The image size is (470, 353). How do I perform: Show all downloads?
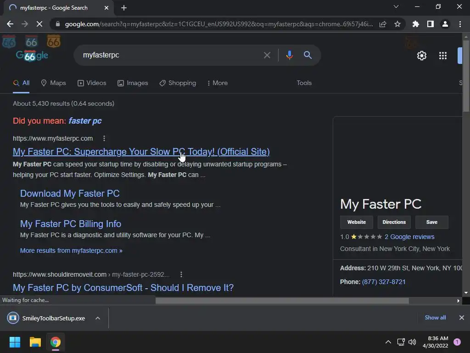pyautogui.click(x=435, y=318)
